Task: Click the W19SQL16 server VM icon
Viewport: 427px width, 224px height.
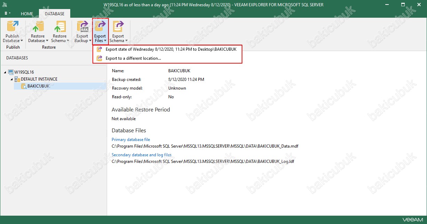Action: pos(11,72)
